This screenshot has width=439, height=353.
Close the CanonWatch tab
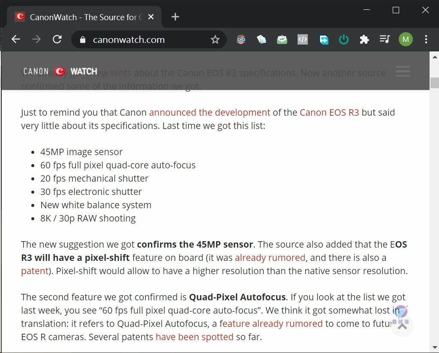[x=151, y=17]
